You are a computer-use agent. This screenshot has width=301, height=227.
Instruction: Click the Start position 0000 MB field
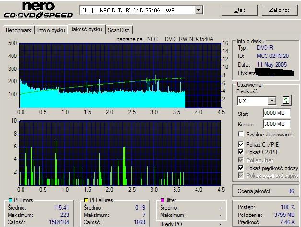pyautogui.click(x=277, y=113)
